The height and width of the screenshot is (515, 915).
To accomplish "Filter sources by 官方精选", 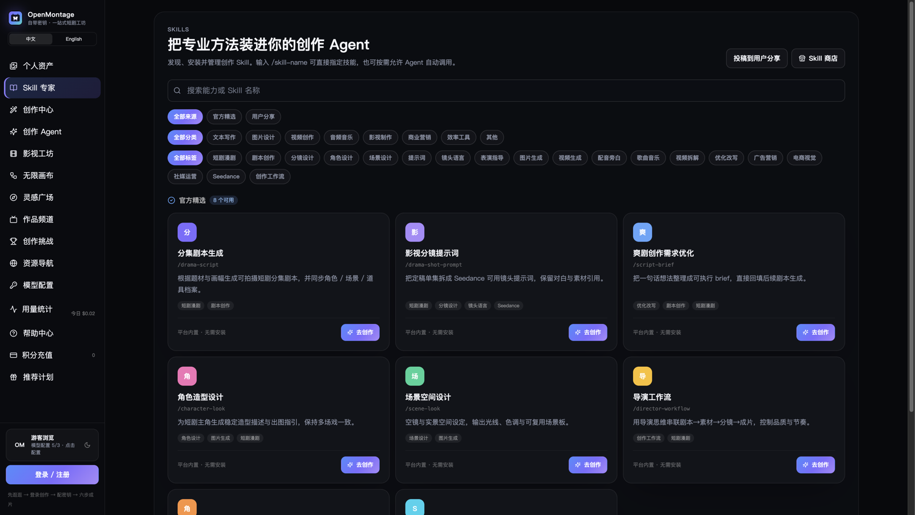I will [x=224, y=117].
